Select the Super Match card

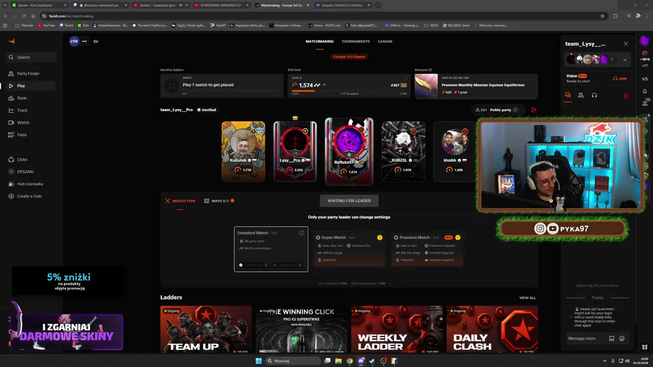(x=349, y=249)
